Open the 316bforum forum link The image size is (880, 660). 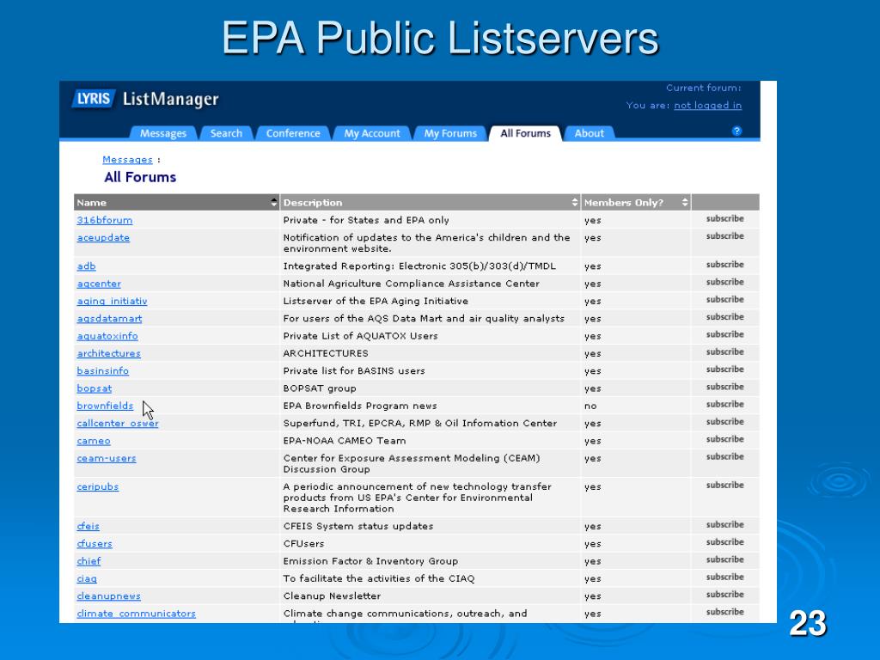click(104, 221)
